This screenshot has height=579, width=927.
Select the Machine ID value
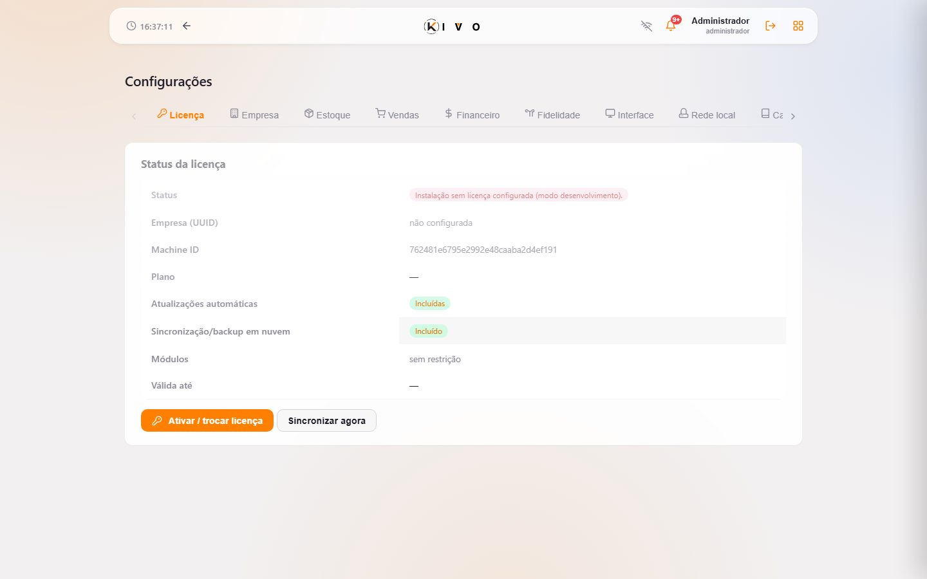(483, 250)
